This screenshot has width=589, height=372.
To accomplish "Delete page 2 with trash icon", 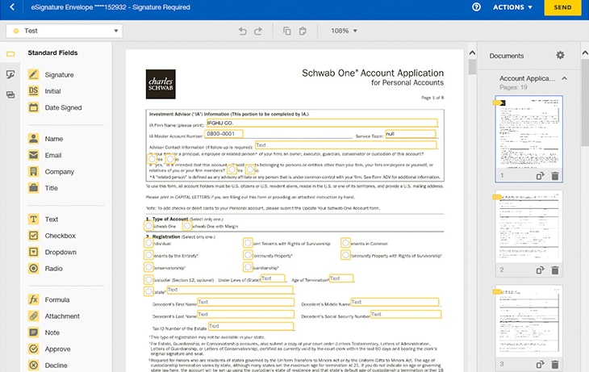I will click(555, 270).
